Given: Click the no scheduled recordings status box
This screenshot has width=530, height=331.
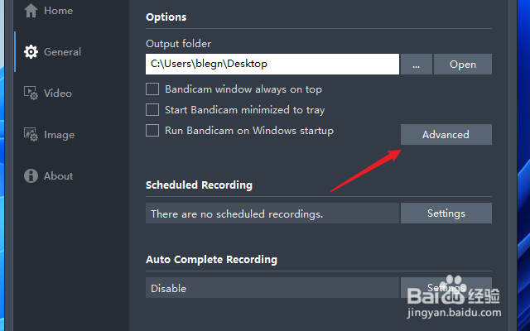Looking at the screenshot, I should click(x=272, y=213).
